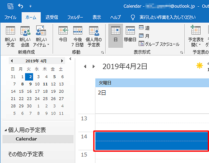Click the New Appointment (新しい予定) icon

tap(10, 36)
